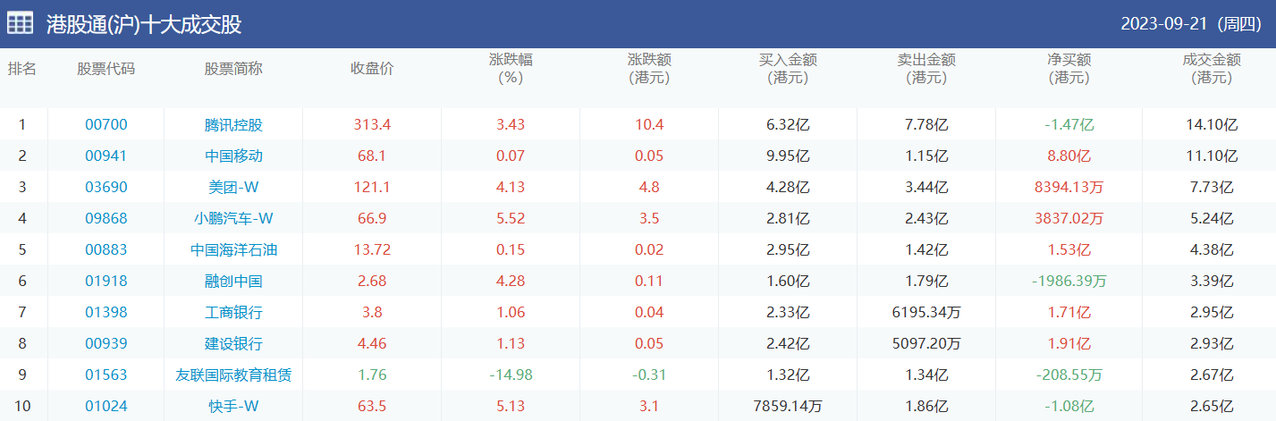Click the 中国海洋石油 link

[233, 250]
